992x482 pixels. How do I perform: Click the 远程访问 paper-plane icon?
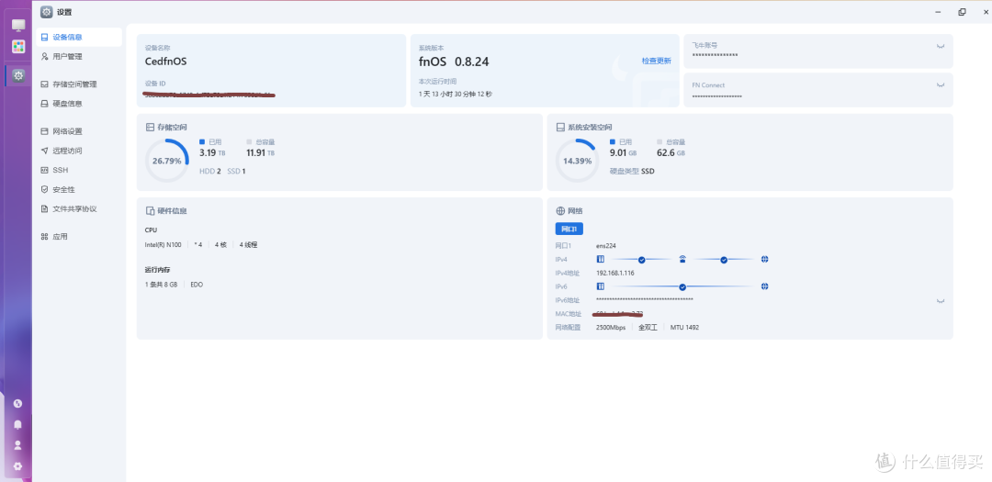[x=44, y=151]
